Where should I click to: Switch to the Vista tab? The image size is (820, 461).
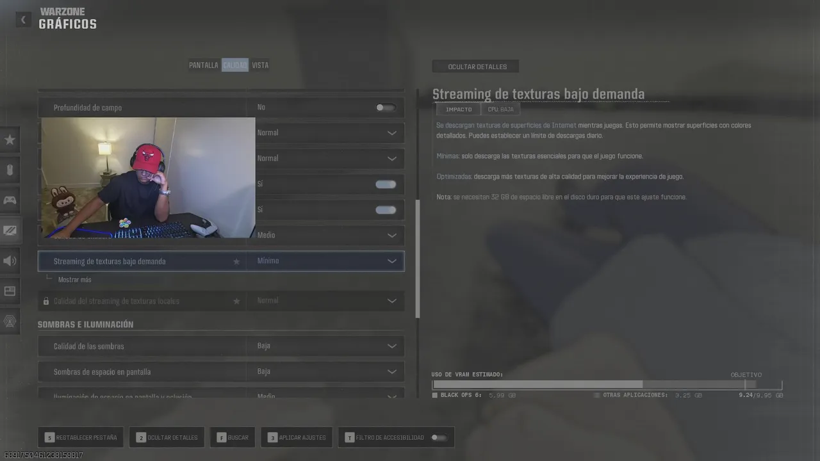260,65
